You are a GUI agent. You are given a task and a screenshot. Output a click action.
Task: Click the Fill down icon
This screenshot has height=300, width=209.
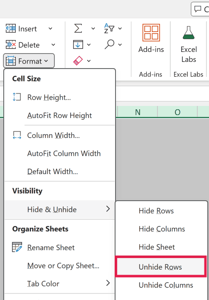[x=78, y=44]
